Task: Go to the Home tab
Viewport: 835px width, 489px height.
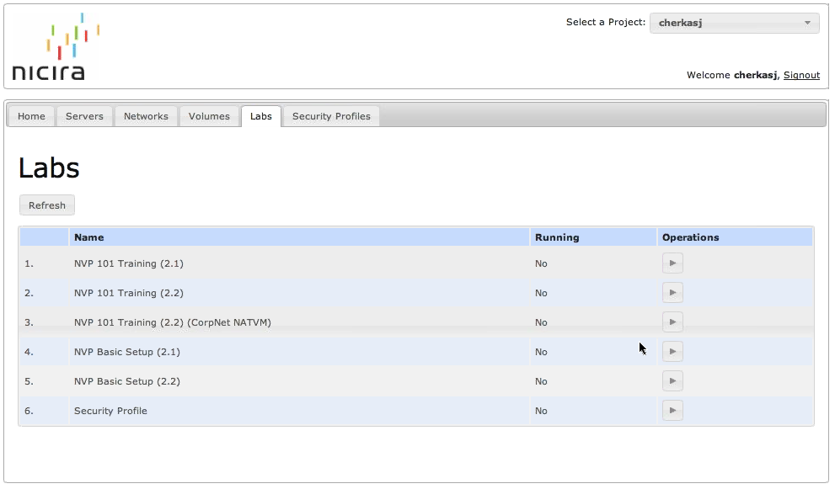Action: click(31, 116)
